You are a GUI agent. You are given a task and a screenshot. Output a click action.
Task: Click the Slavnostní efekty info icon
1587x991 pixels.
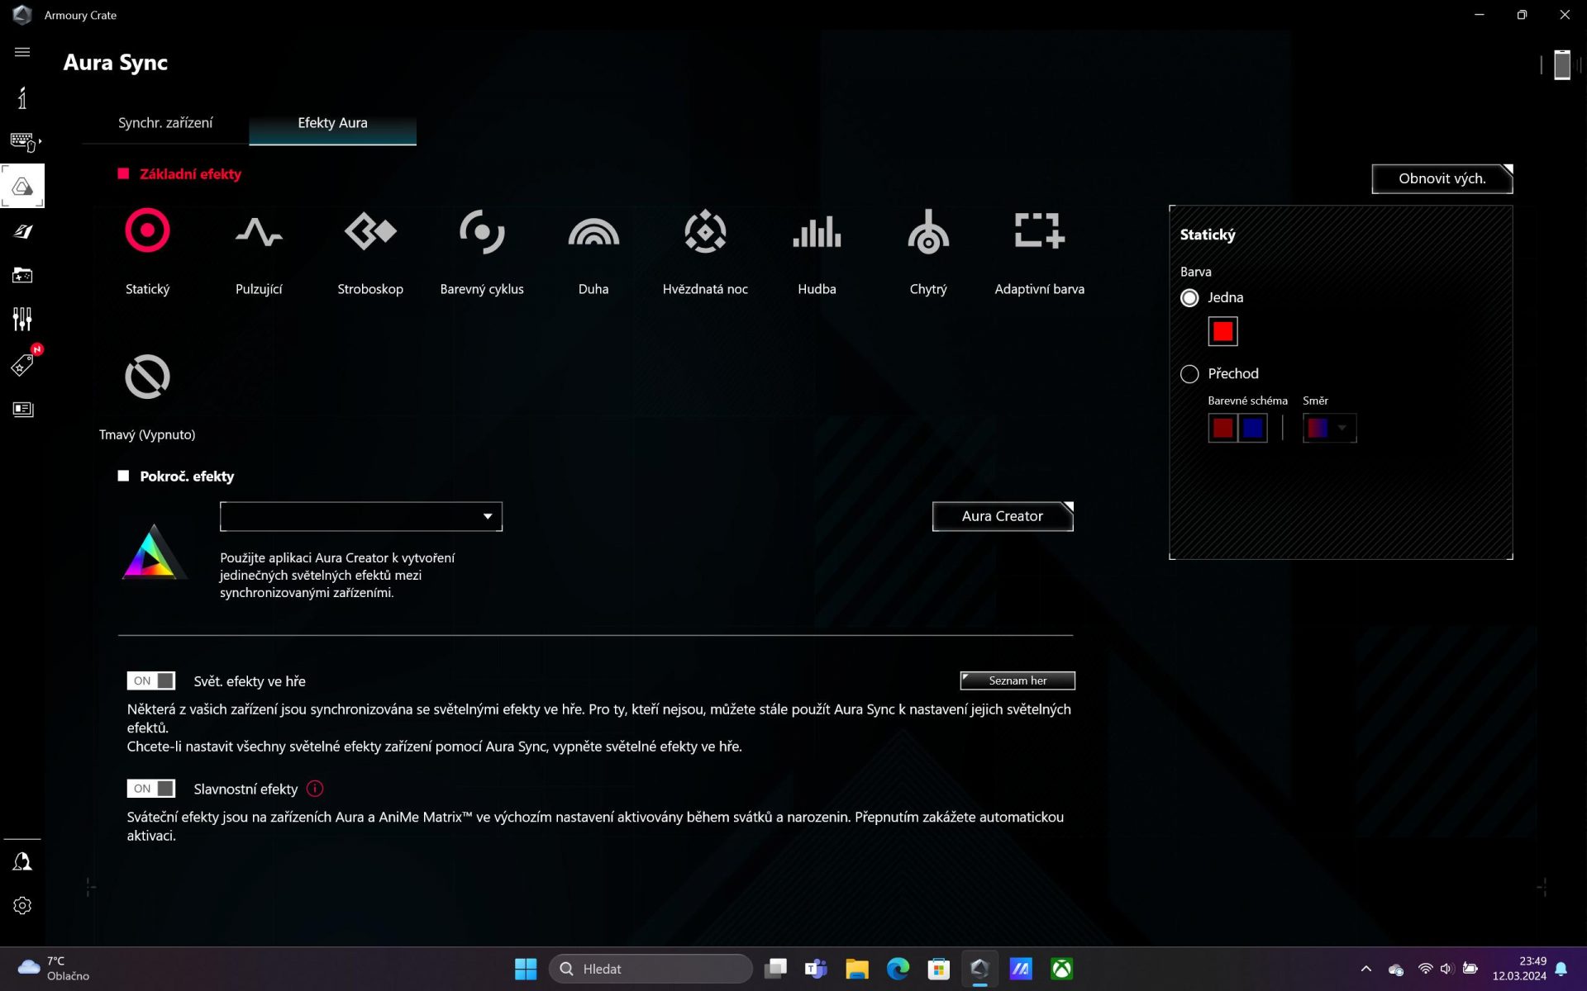pos(315,789)
